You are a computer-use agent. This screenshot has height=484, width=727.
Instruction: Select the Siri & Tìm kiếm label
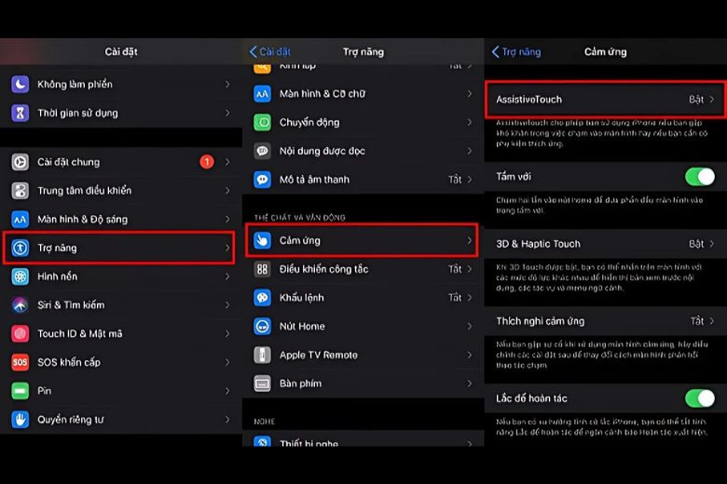pyautogui.click(x=71, y=305)
